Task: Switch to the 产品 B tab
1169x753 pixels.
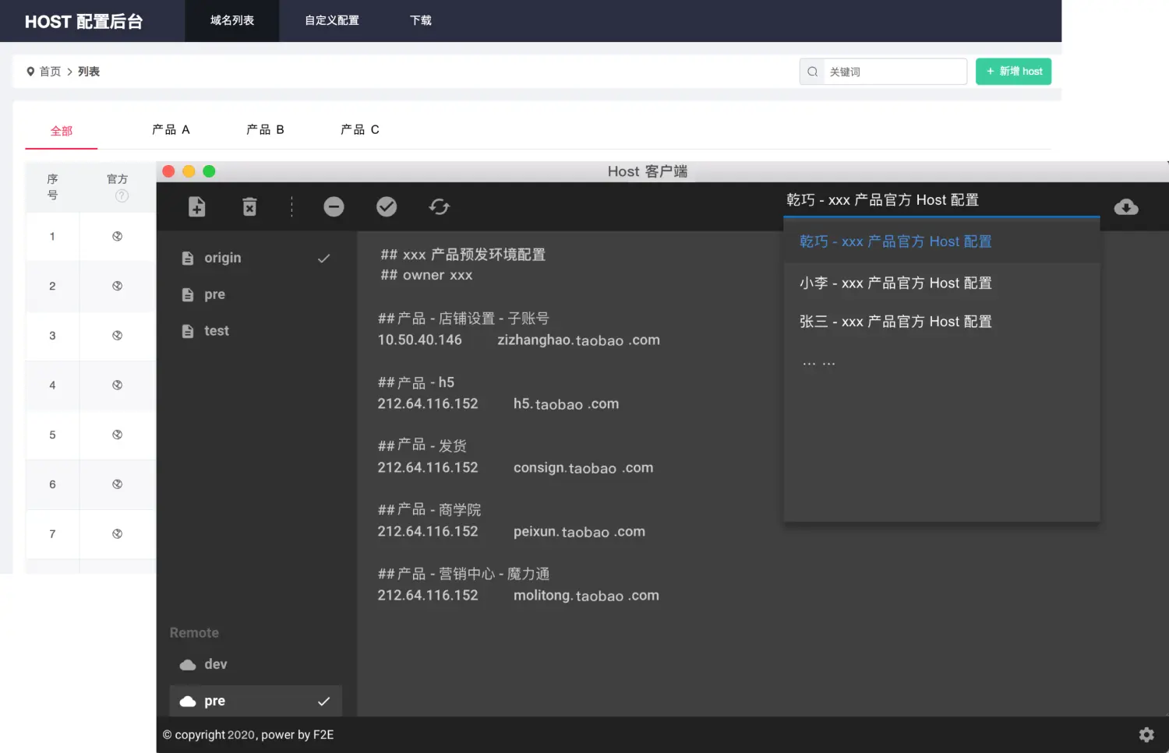Action: click(x=265, y=130)
